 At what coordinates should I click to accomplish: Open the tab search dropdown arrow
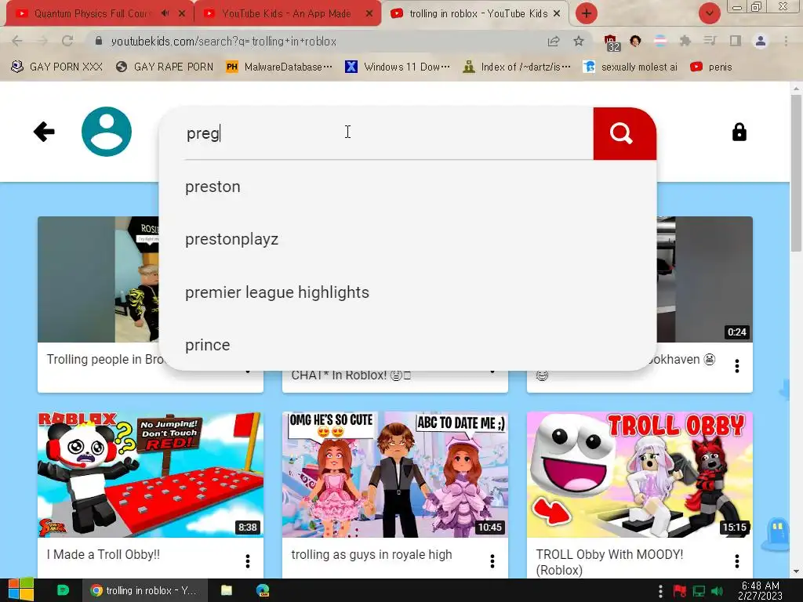point(709,13)
